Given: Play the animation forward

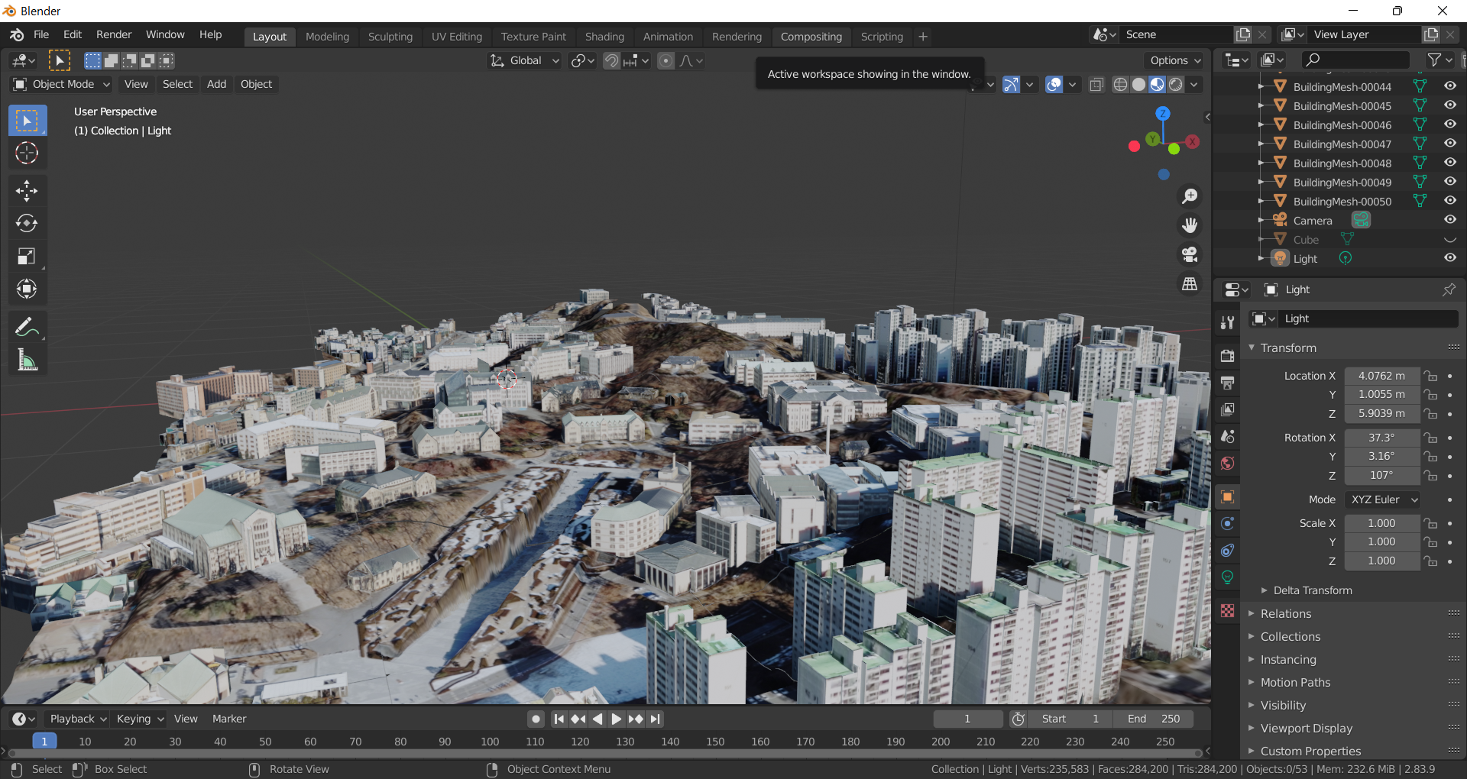Looking at the screenshot, I should point(617,719).
